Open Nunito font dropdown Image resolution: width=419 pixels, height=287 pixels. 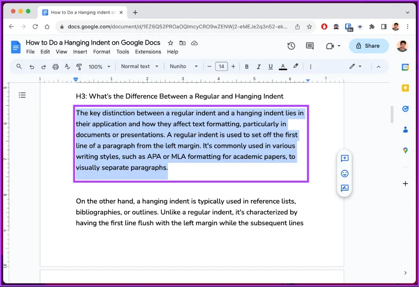click(x=184, y=67)
